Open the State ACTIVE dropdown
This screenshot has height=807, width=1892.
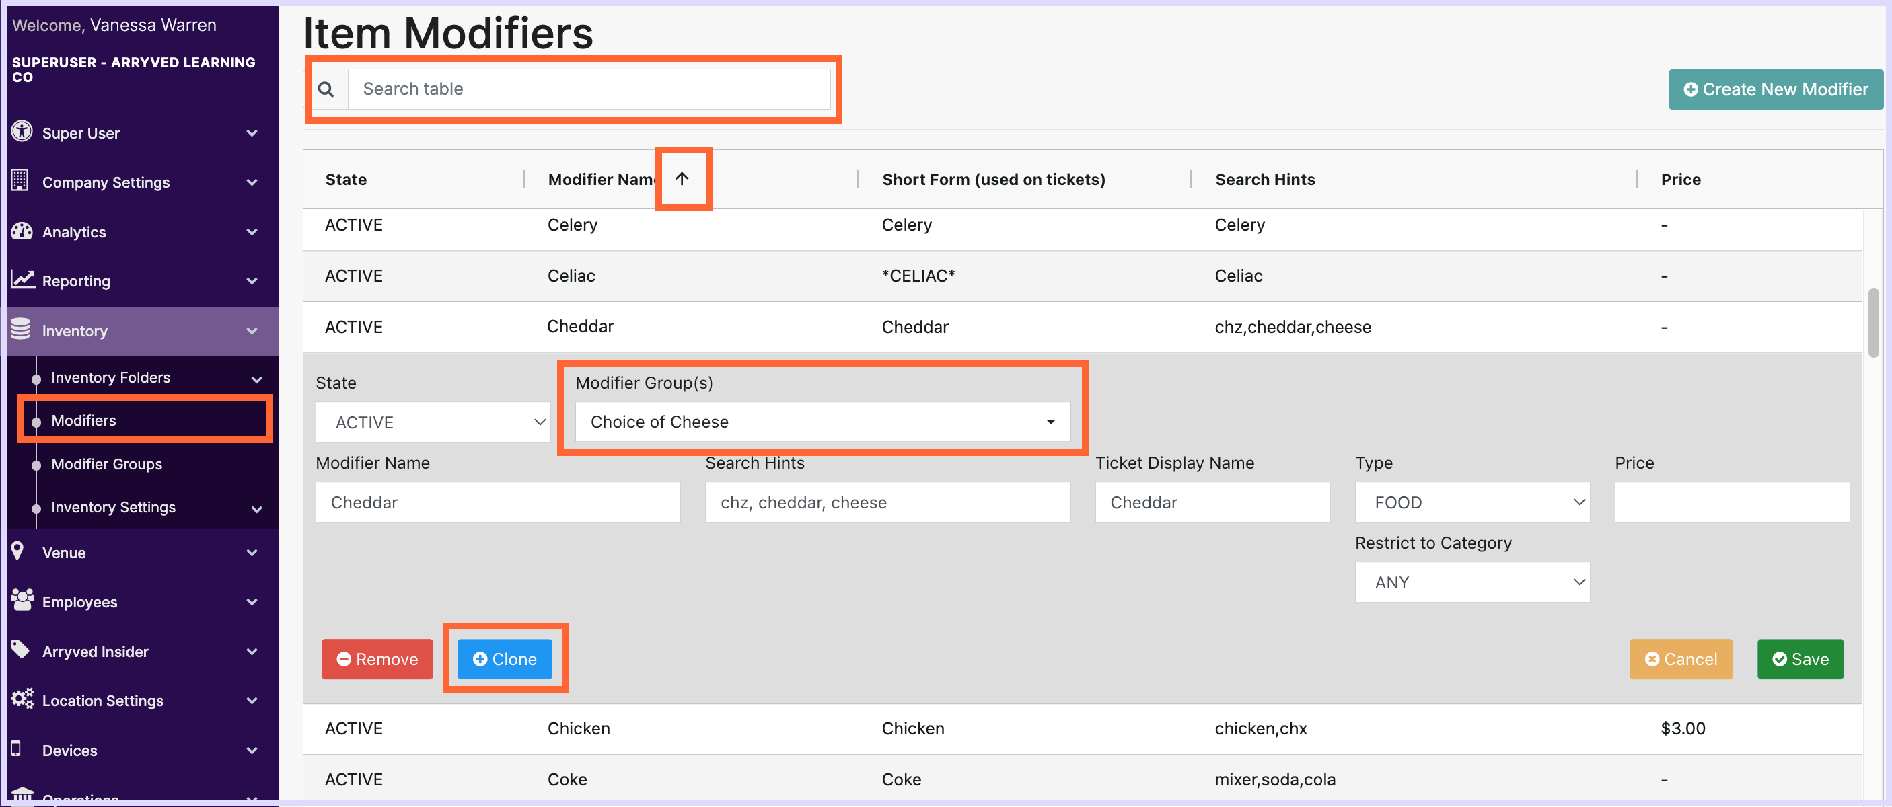(433, 422)
